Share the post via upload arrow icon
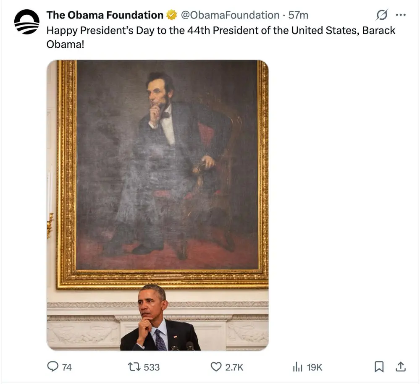420x384 pixels. 401,367
